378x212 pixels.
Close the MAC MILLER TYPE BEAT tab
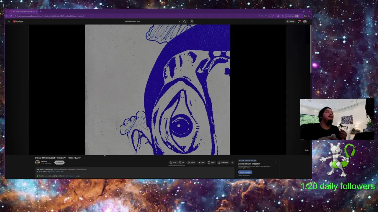(36, 11)
